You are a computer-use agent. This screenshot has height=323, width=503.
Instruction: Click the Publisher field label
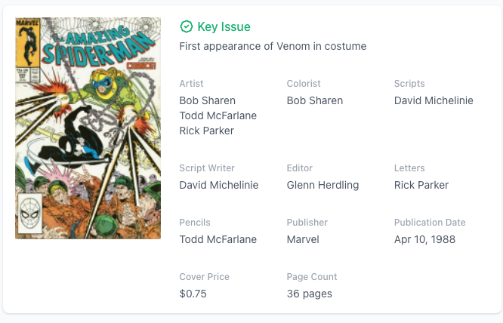(x=307, y=223)
